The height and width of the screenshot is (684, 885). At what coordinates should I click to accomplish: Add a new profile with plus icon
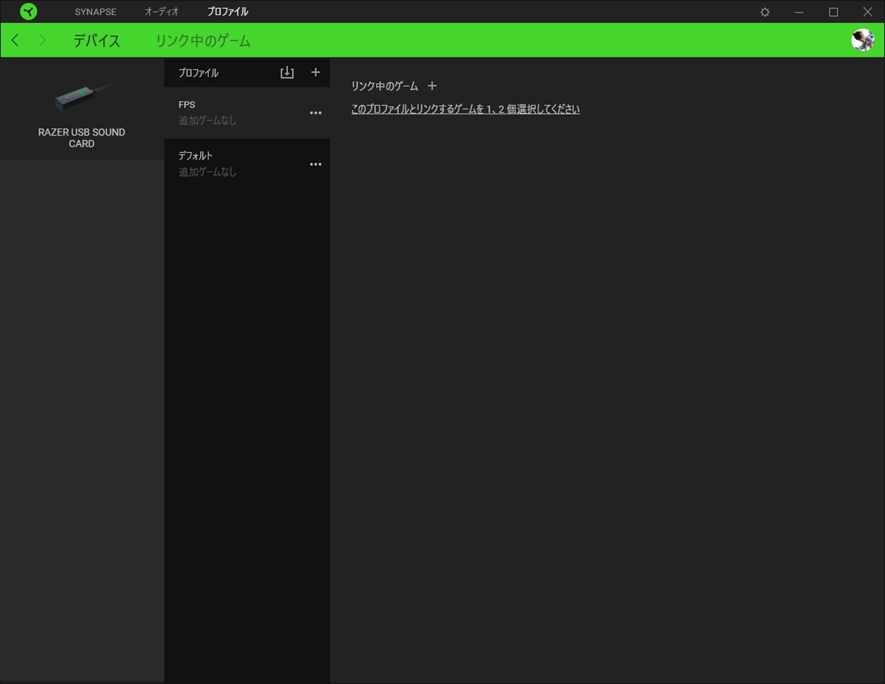click(x=316, y=72)
